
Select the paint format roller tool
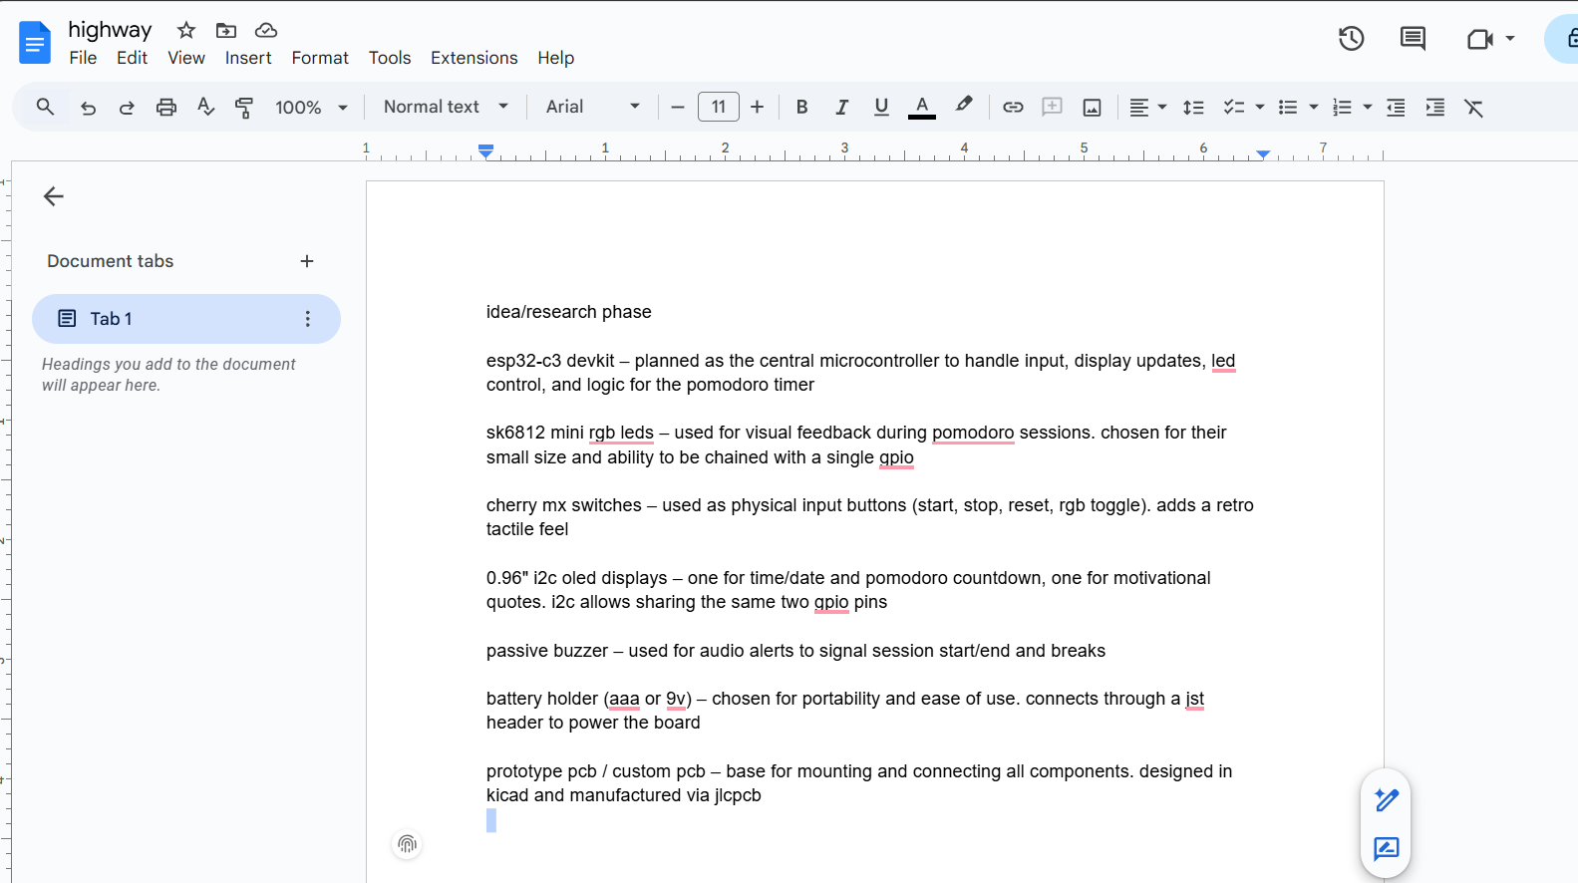[244, 108]
